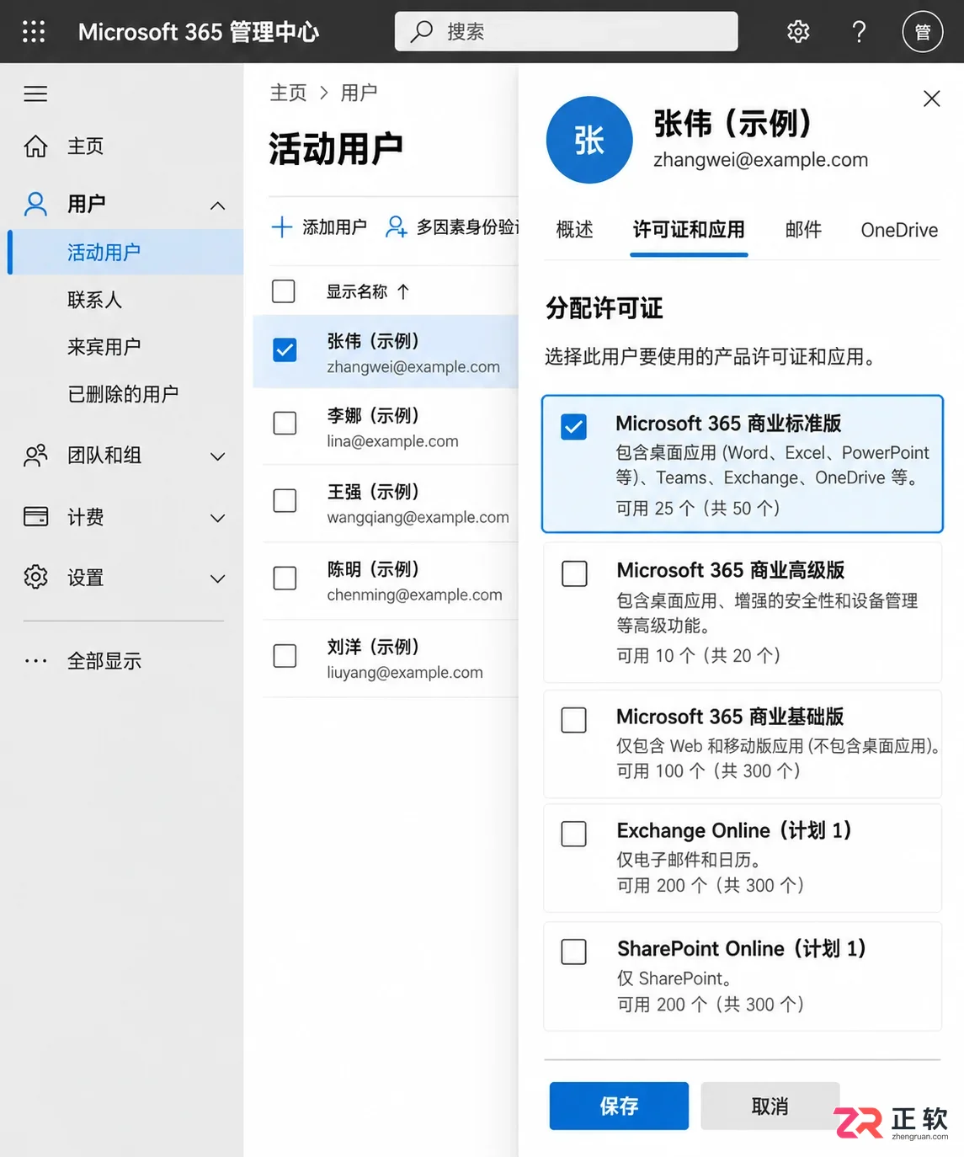Click the 团队和组 people icon

pos(35,456)
